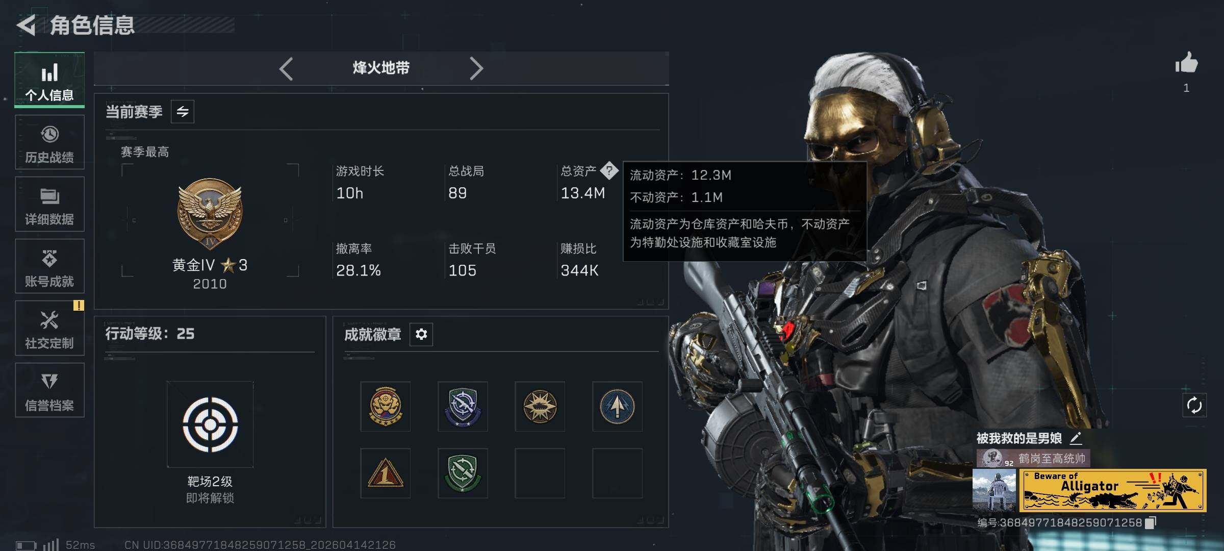The width and height of the screenshot is (1224, 551).
Task: Click the Beware of Alligator banner card
Action: (1113, 491)
